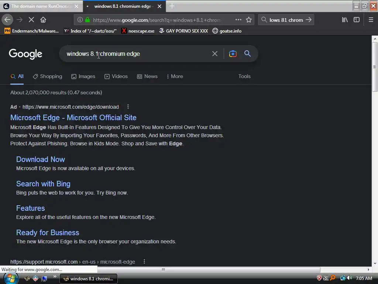Open the page actions three-dot menu
The height and width of the screenshot is (284, 378).
pyautogui.click(x=238, y=20)
